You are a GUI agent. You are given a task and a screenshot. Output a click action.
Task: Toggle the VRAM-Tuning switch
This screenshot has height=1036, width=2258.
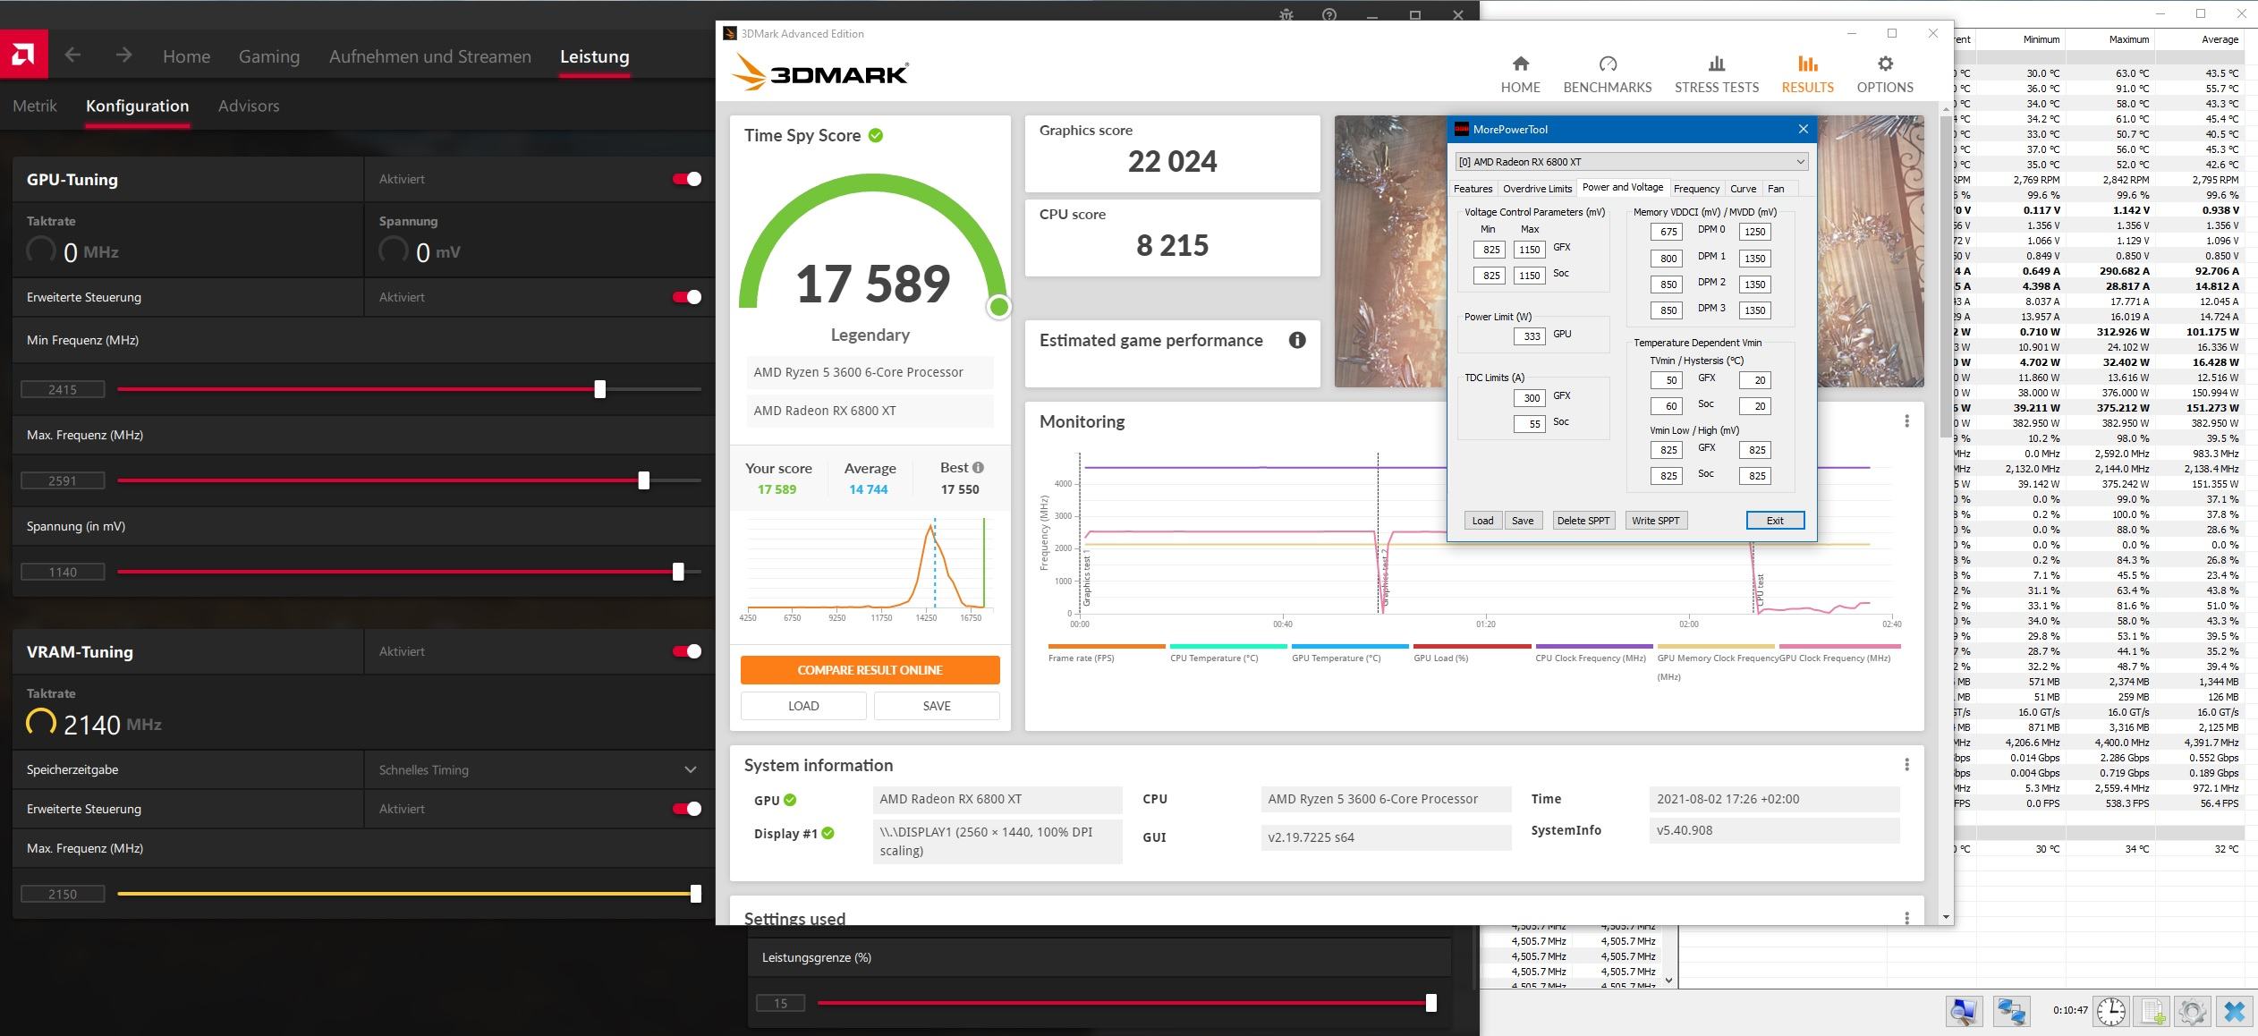687,651
